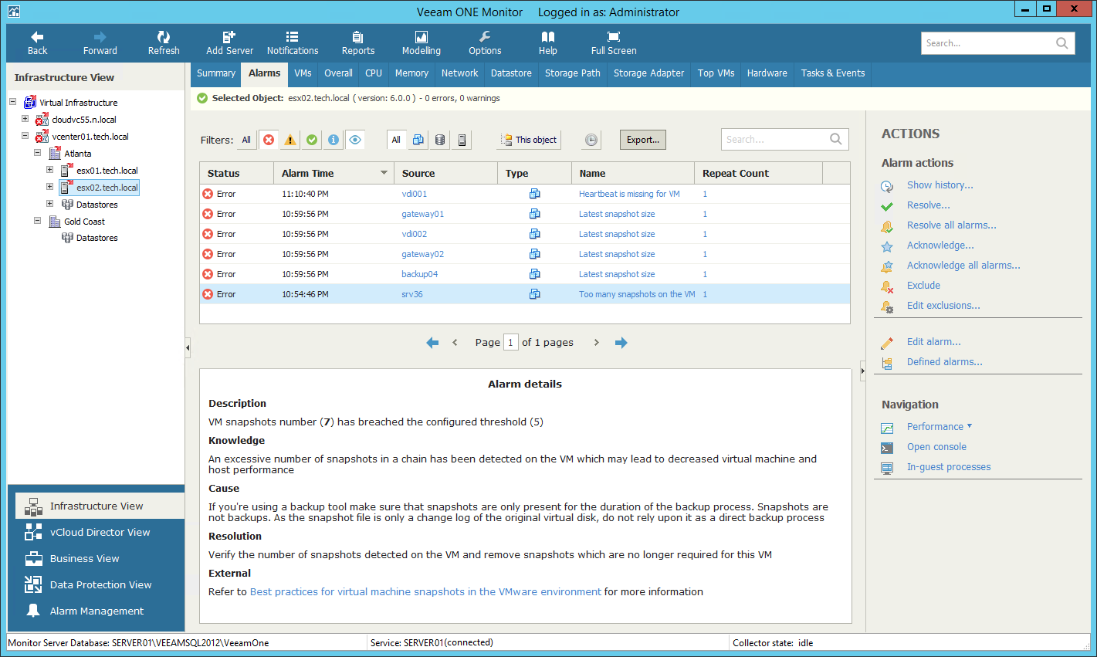The image size is (1097, 657).
Task: Click Edit exclusions link
Action: point(943,306)
